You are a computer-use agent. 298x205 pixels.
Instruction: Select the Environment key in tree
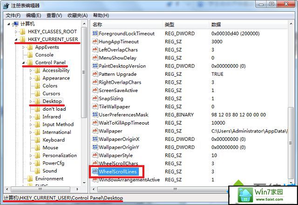[49, 179]
